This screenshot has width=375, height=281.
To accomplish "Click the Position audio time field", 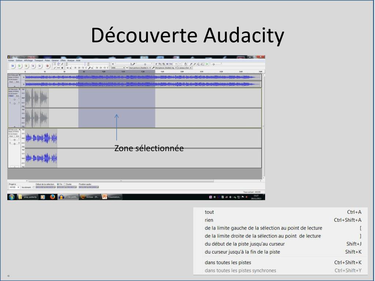I will 89,187.
